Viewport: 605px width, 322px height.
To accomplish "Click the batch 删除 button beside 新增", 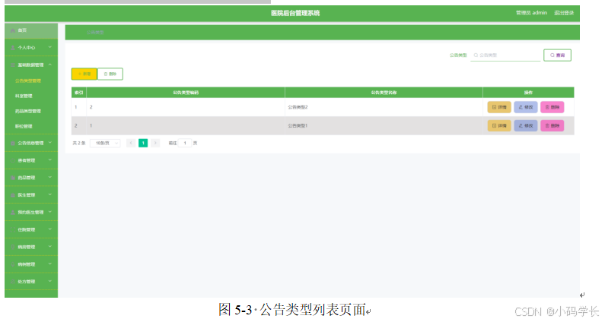I will 110,74.
